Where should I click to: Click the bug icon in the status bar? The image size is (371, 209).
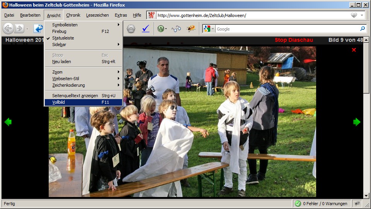pyautogui.click(x=357, y=204)
